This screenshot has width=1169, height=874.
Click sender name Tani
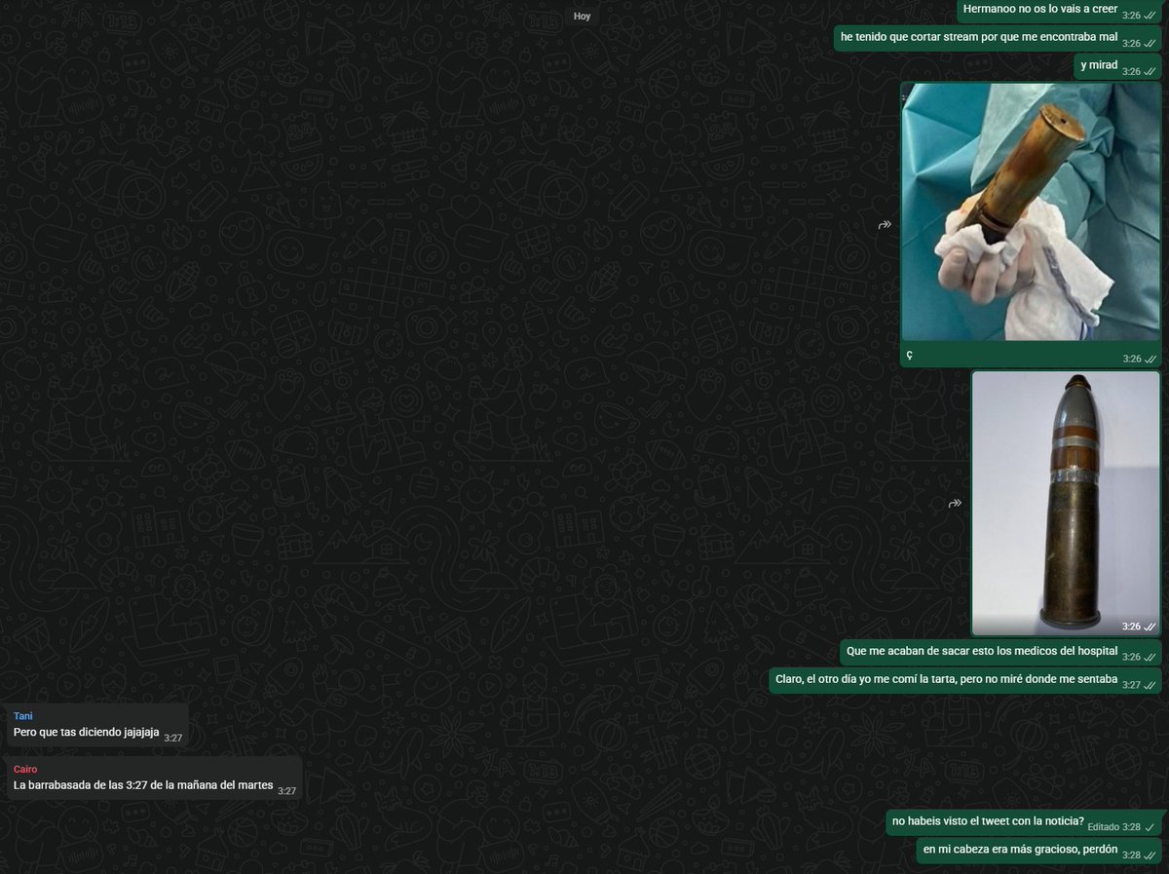(22, 716)
